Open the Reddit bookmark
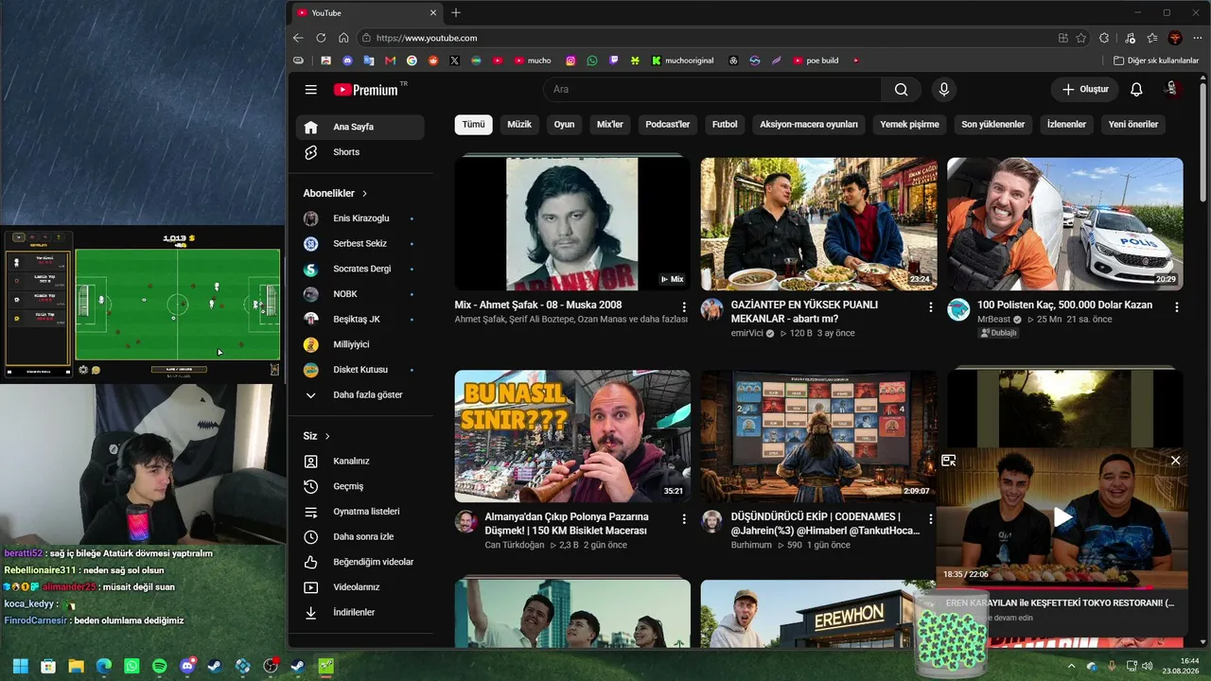Image resolution: width=1211 pixels, height=681 pixels. (x=433, y=61)
